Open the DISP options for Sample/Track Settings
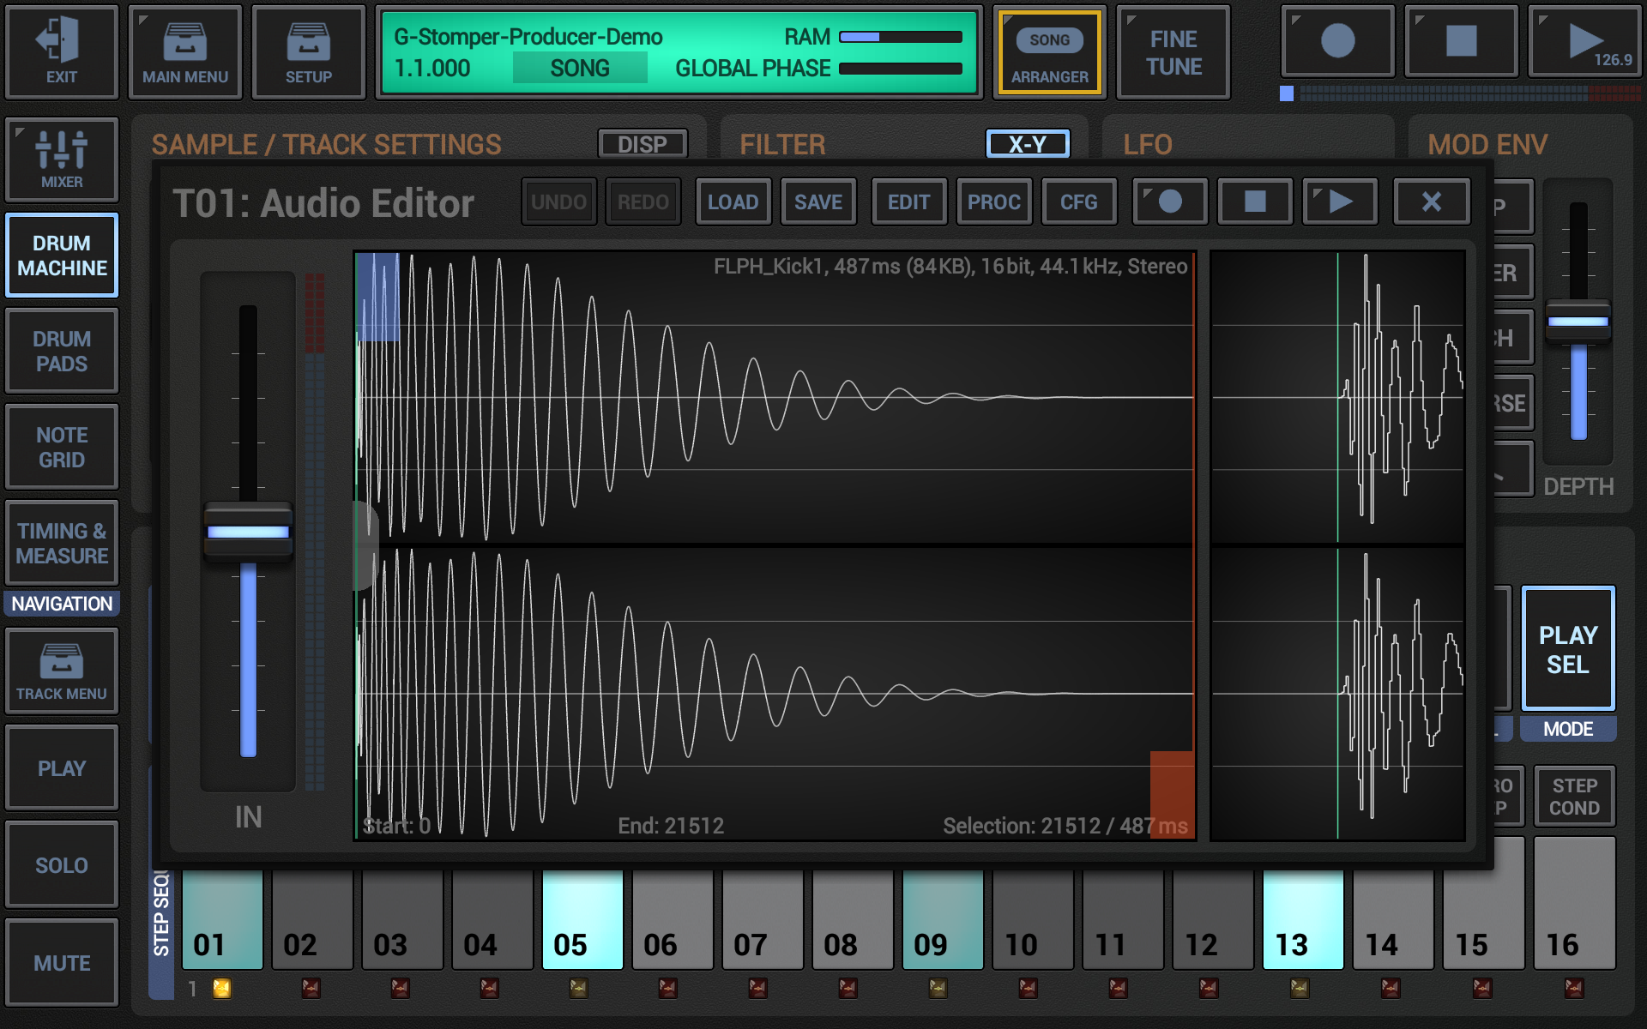Screen dimensions: 1647x1029 (x=643, y=143)
